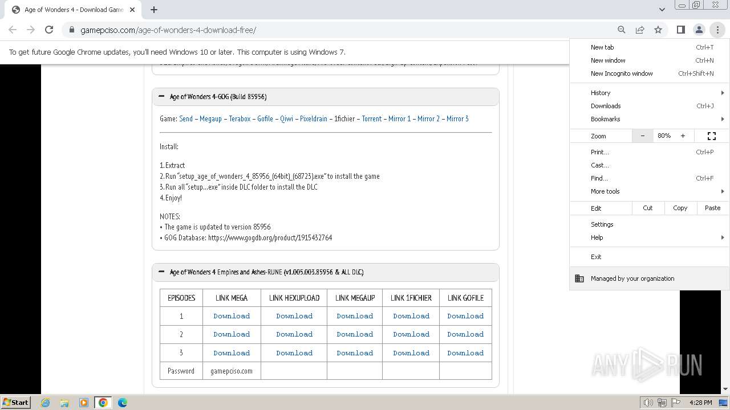730x410 pixels.
Task: Expand History submenu
Action: click(650, 93)
